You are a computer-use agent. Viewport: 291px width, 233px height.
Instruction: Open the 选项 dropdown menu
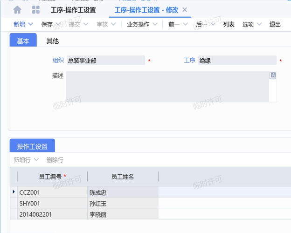click(252, 24)
